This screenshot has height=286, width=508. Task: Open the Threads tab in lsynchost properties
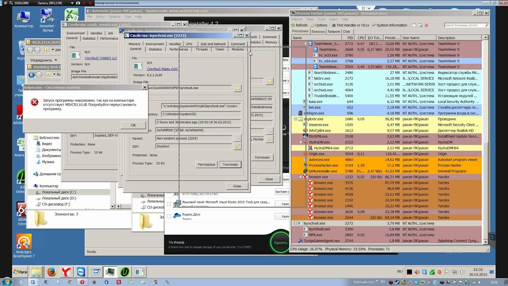tap(201, 49)
